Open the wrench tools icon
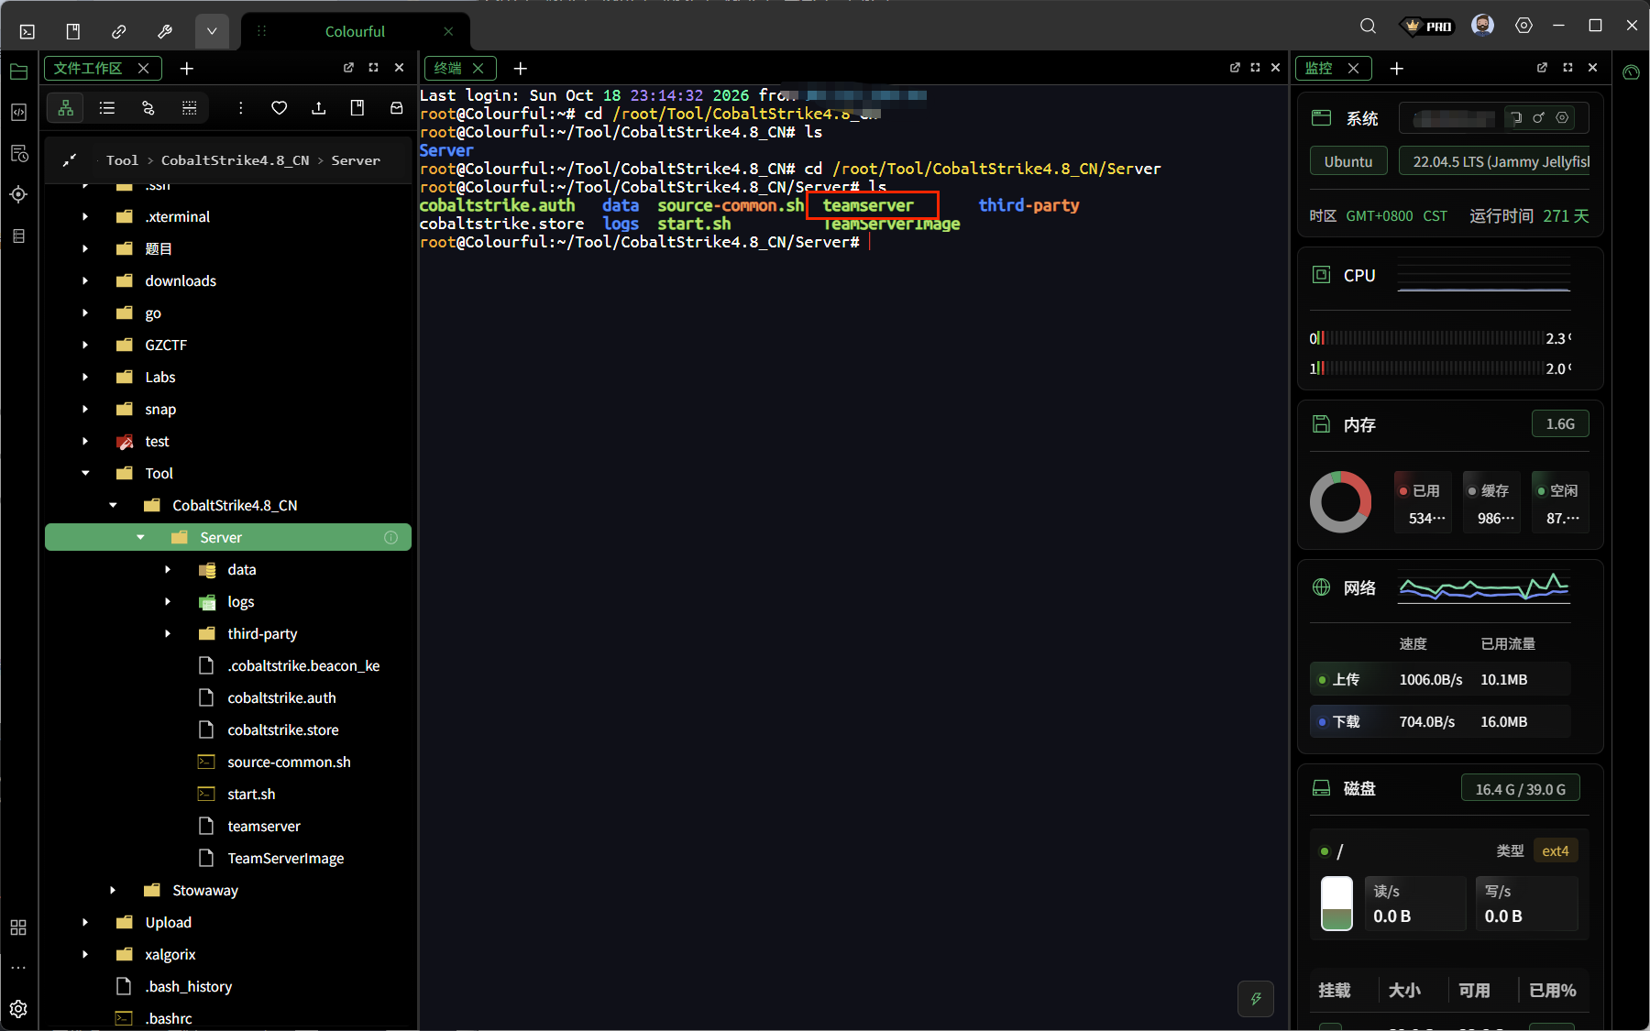Image resolution: width=1650 pixels, height=1031 pixels. [165, 31]
